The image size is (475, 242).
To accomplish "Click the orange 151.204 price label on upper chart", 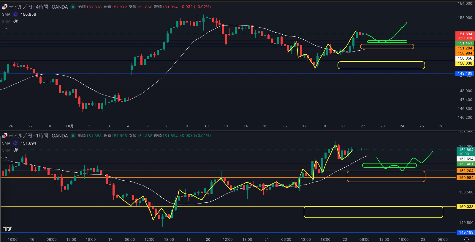I will click(465, 48).
